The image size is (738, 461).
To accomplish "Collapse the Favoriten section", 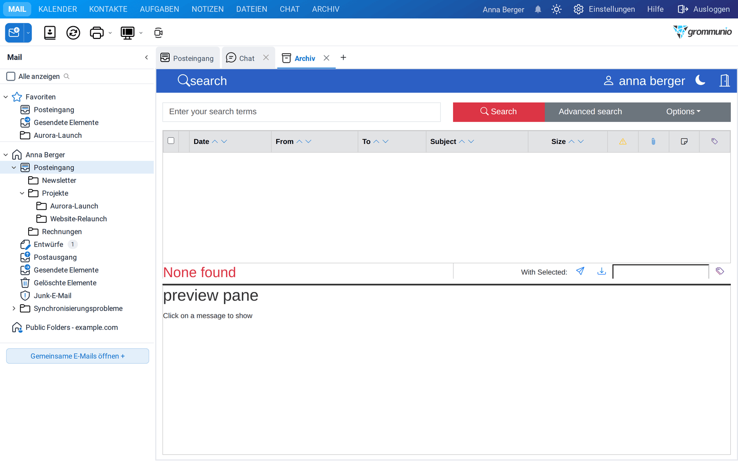I will click(x=6, y=97).
